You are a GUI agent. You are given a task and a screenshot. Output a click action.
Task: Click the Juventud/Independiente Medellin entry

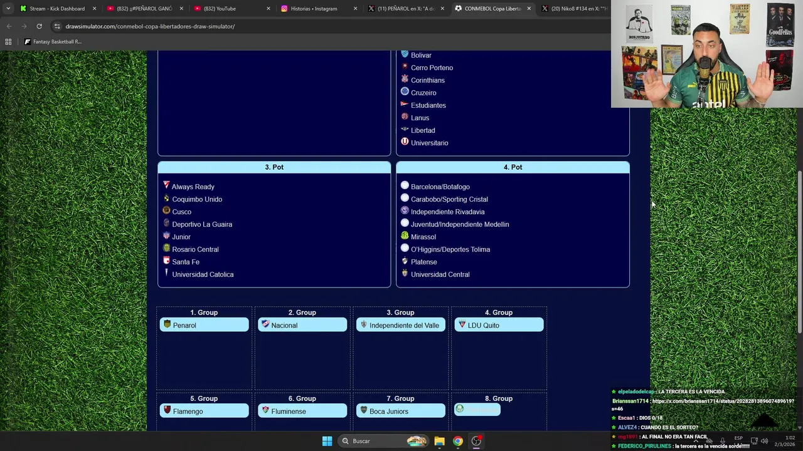[x=460, y=224]
